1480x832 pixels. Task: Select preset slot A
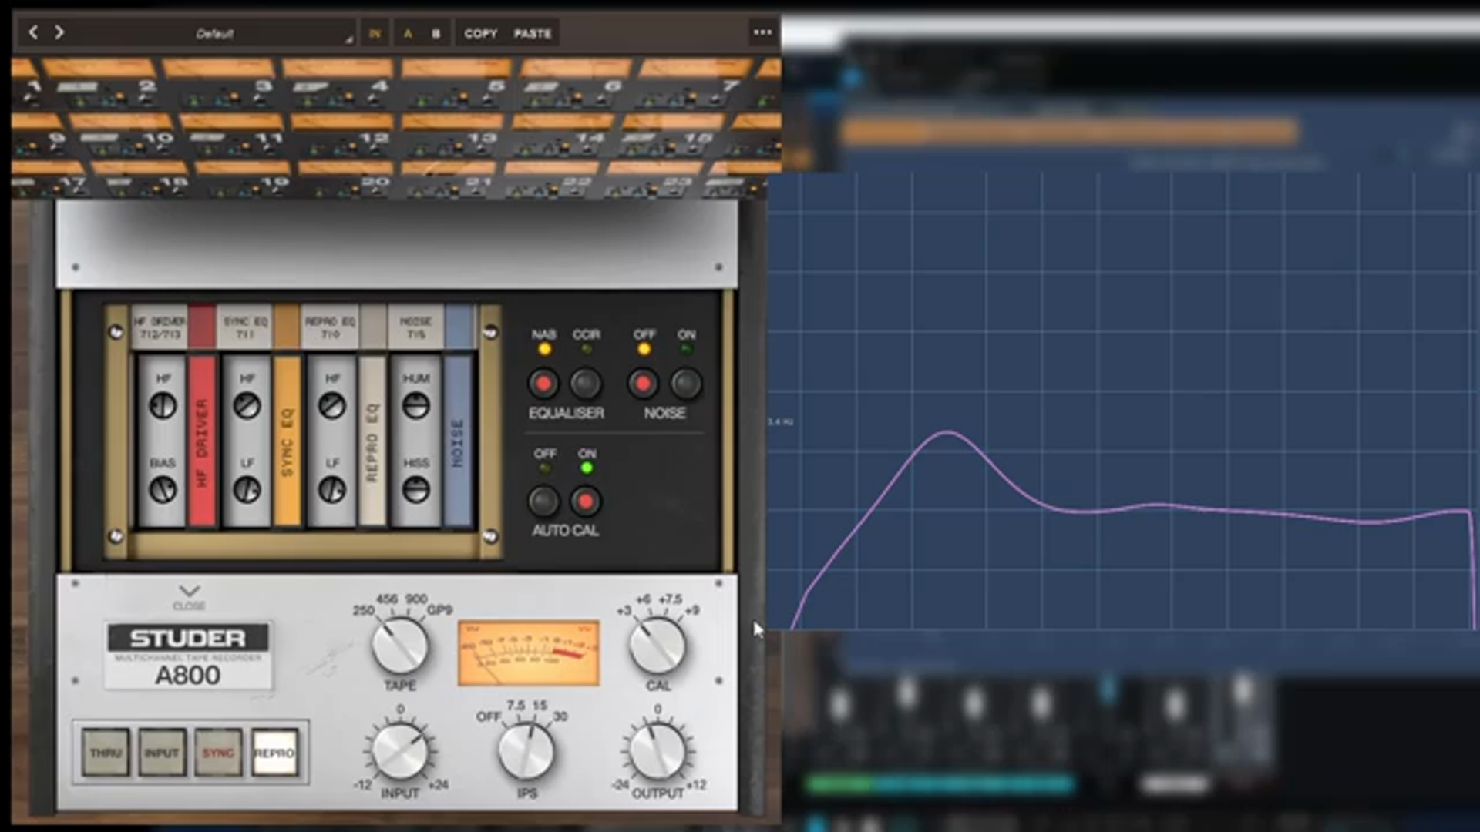pyautogui.click(x=408, y=34)
